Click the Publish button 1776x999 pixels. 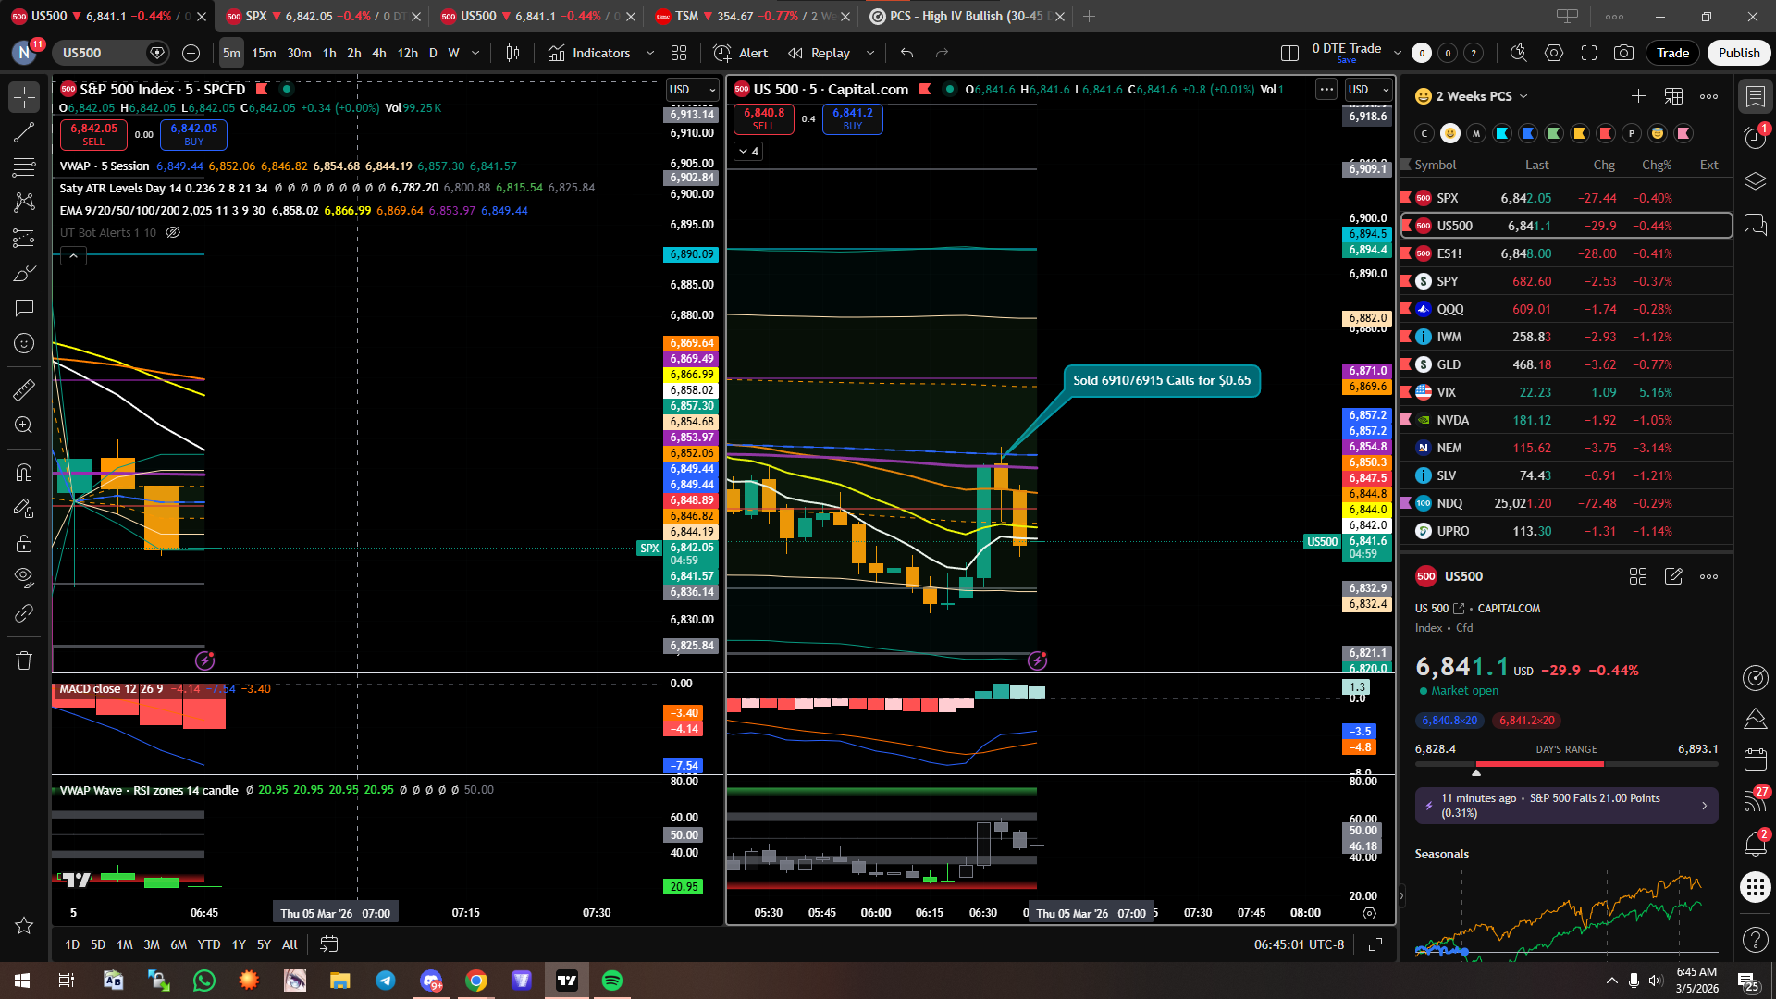[x=1738, y=53]
